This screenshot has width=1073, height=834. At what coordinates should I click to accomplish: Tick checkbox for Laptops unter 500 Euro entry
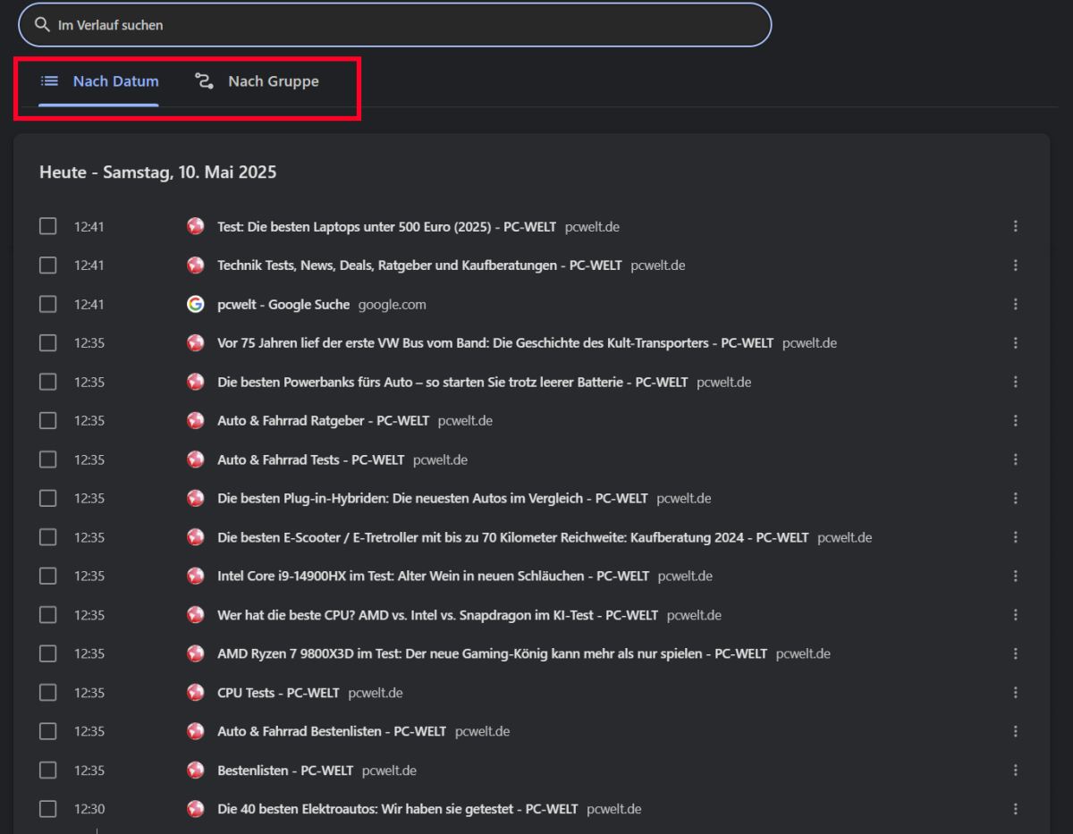(x=48, y=226)
